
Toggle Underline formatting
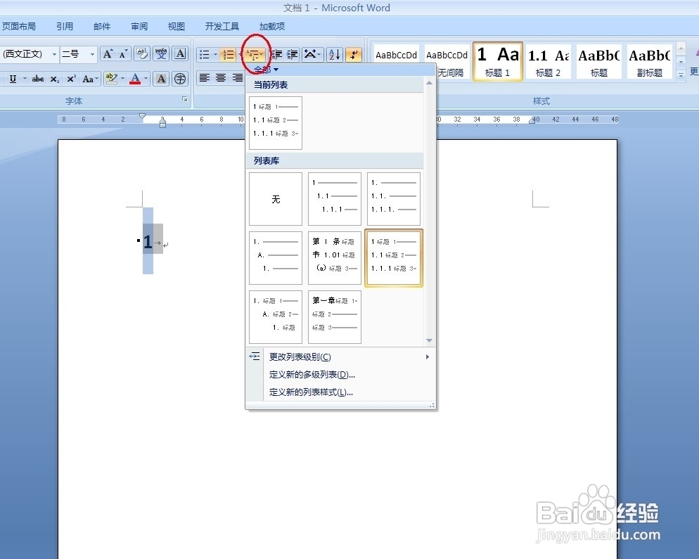pyautogui.click(x=13, y=79)
